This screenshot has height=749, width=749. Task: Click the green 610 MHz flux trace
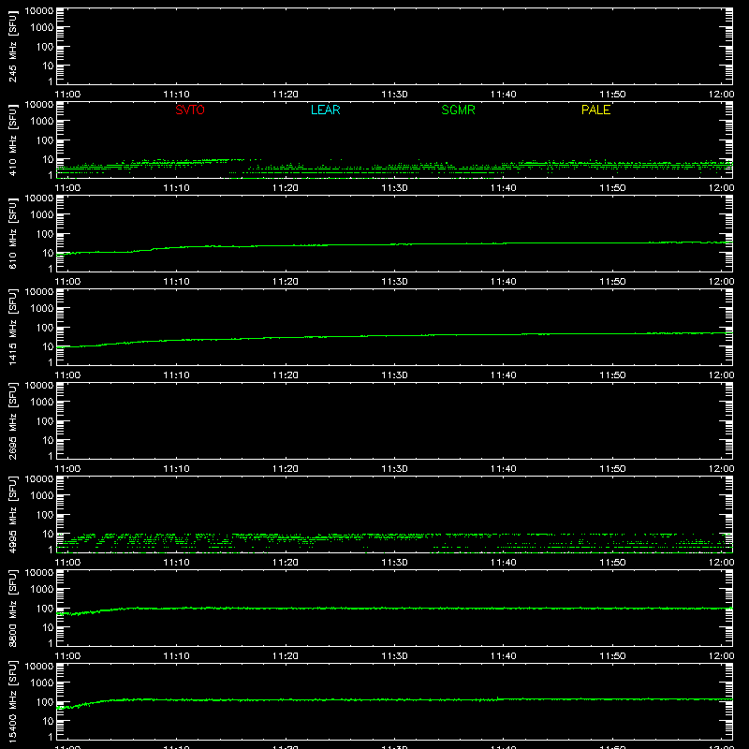point(394,244)
